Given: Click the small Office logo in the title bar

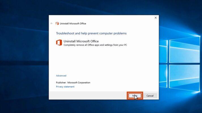Looking at the screenshot, I should point(57,23).
